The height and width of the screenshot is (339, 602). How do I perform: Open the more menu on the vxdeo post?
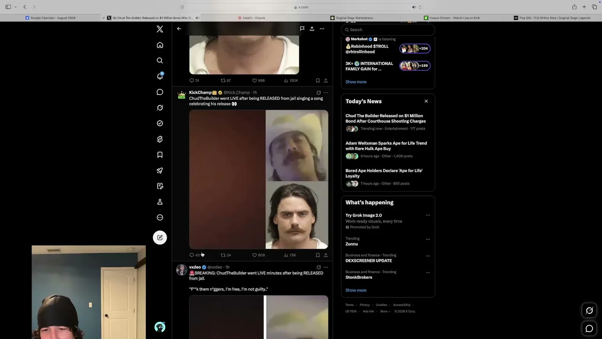click(325, 267)
